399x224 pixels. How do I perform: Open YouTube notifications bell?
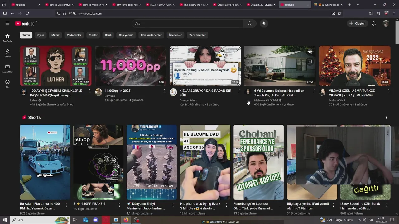tap(374, 24)
